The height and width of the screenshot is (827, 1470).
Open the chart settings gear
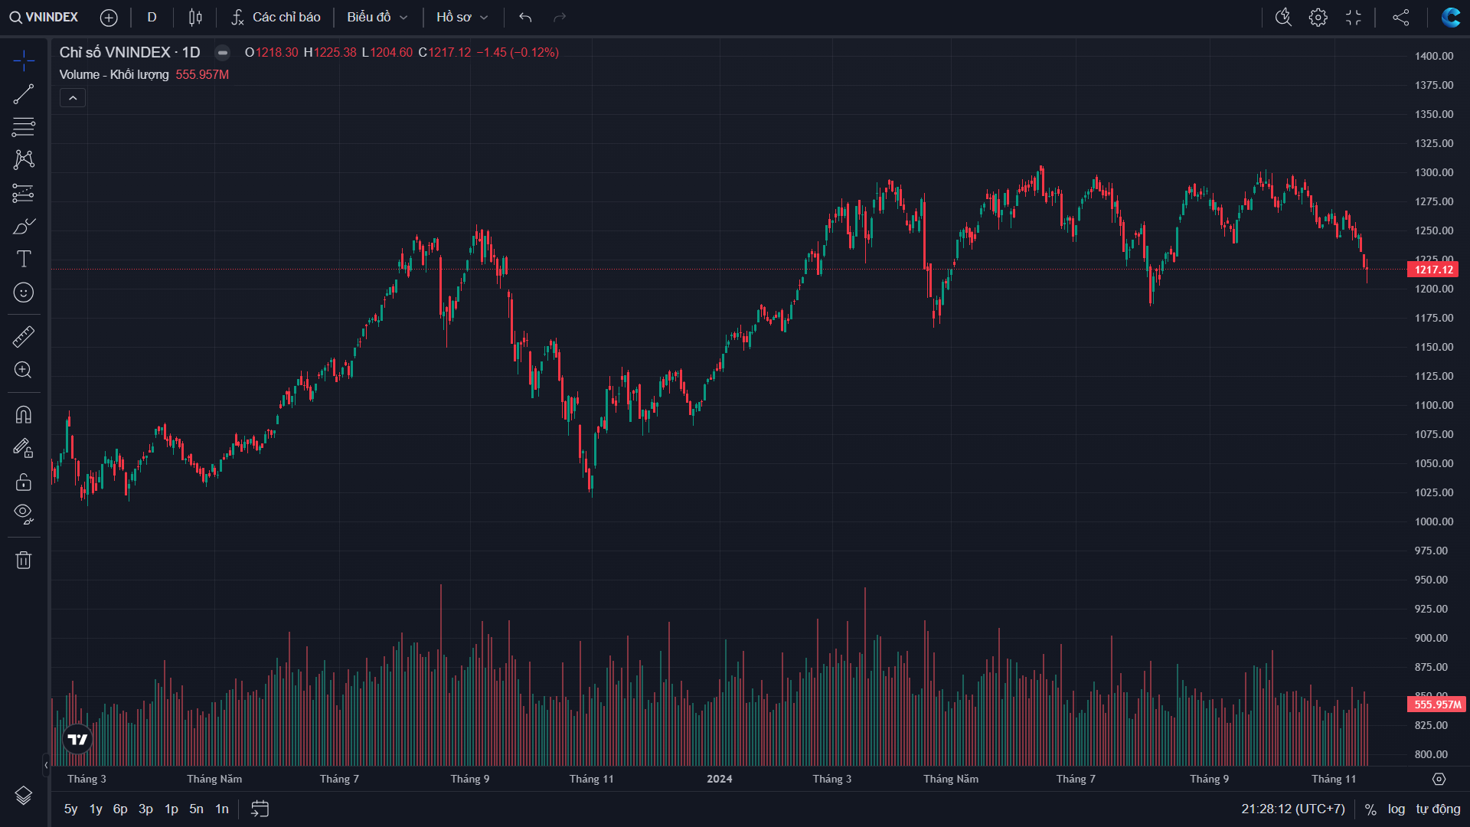(x=1318, y=18)
